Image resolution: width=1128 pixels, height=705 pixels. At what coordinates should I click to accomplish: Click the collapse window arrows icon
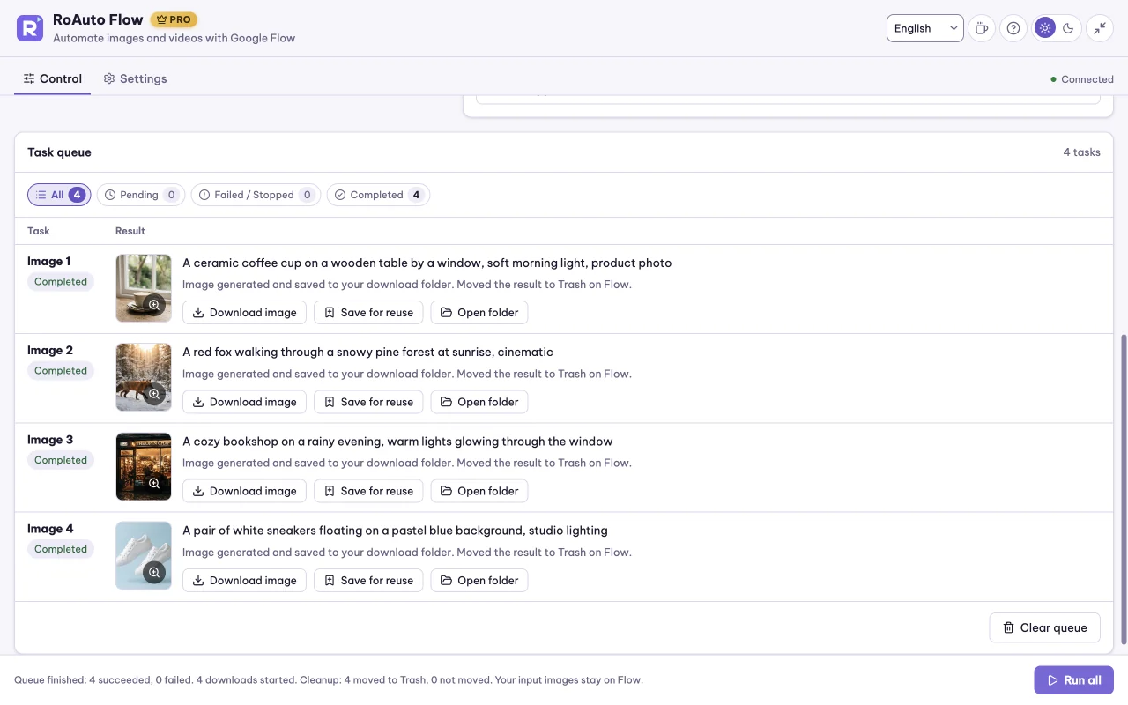pyautogui.click(x=1100, y=28)
